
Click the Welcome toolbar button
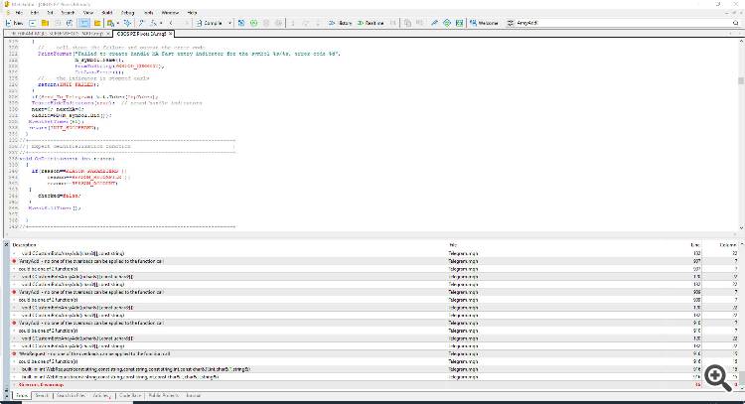484,23
